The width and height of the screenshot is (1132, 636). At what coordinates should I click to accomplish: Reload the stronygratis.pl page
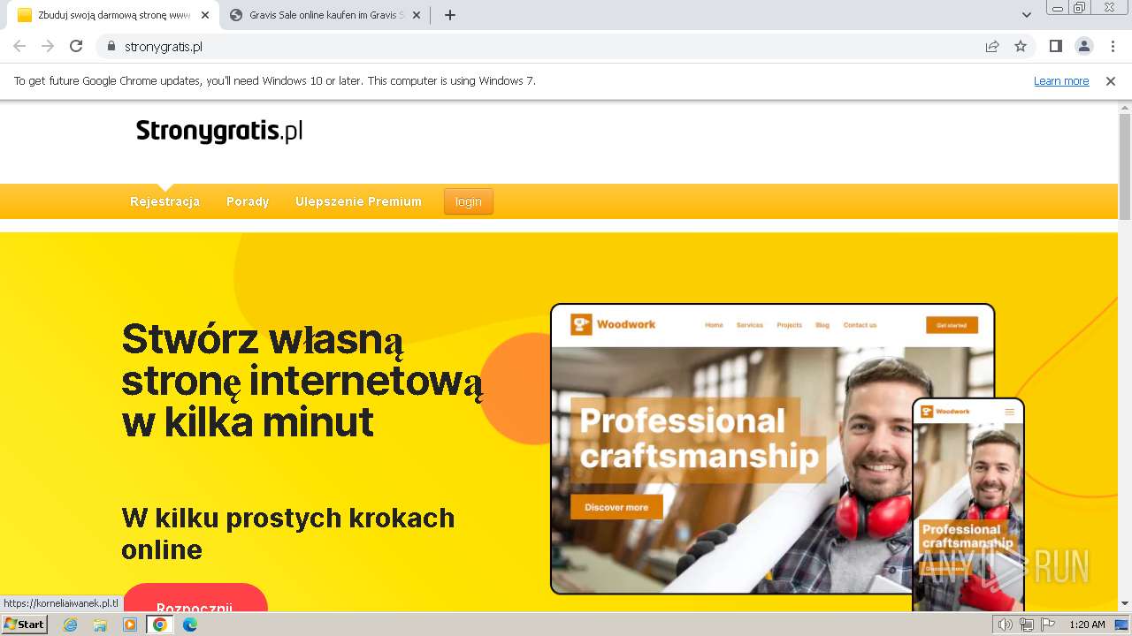(76, 46)
